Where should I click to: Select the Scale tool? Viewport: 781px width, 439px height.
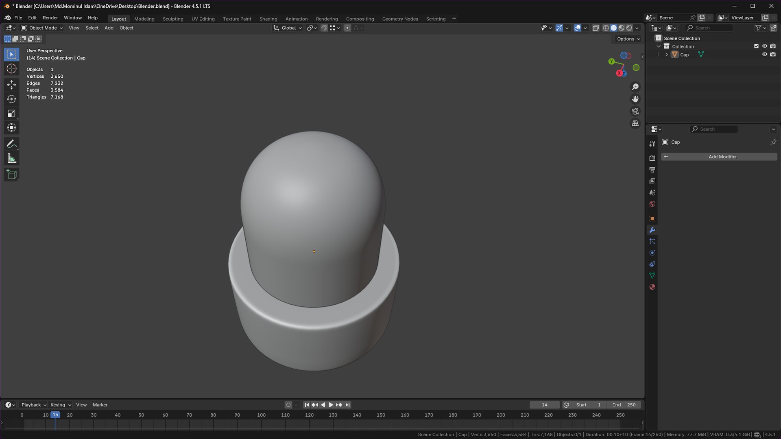coord(11,114)
